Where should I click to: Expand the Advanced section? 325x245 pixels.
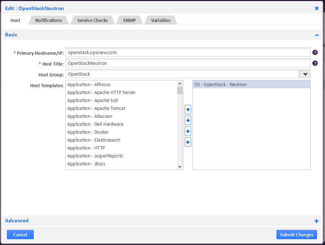[x=316, y=221]
